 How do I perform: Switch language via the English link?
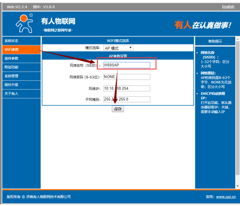[x=228, y=7]
